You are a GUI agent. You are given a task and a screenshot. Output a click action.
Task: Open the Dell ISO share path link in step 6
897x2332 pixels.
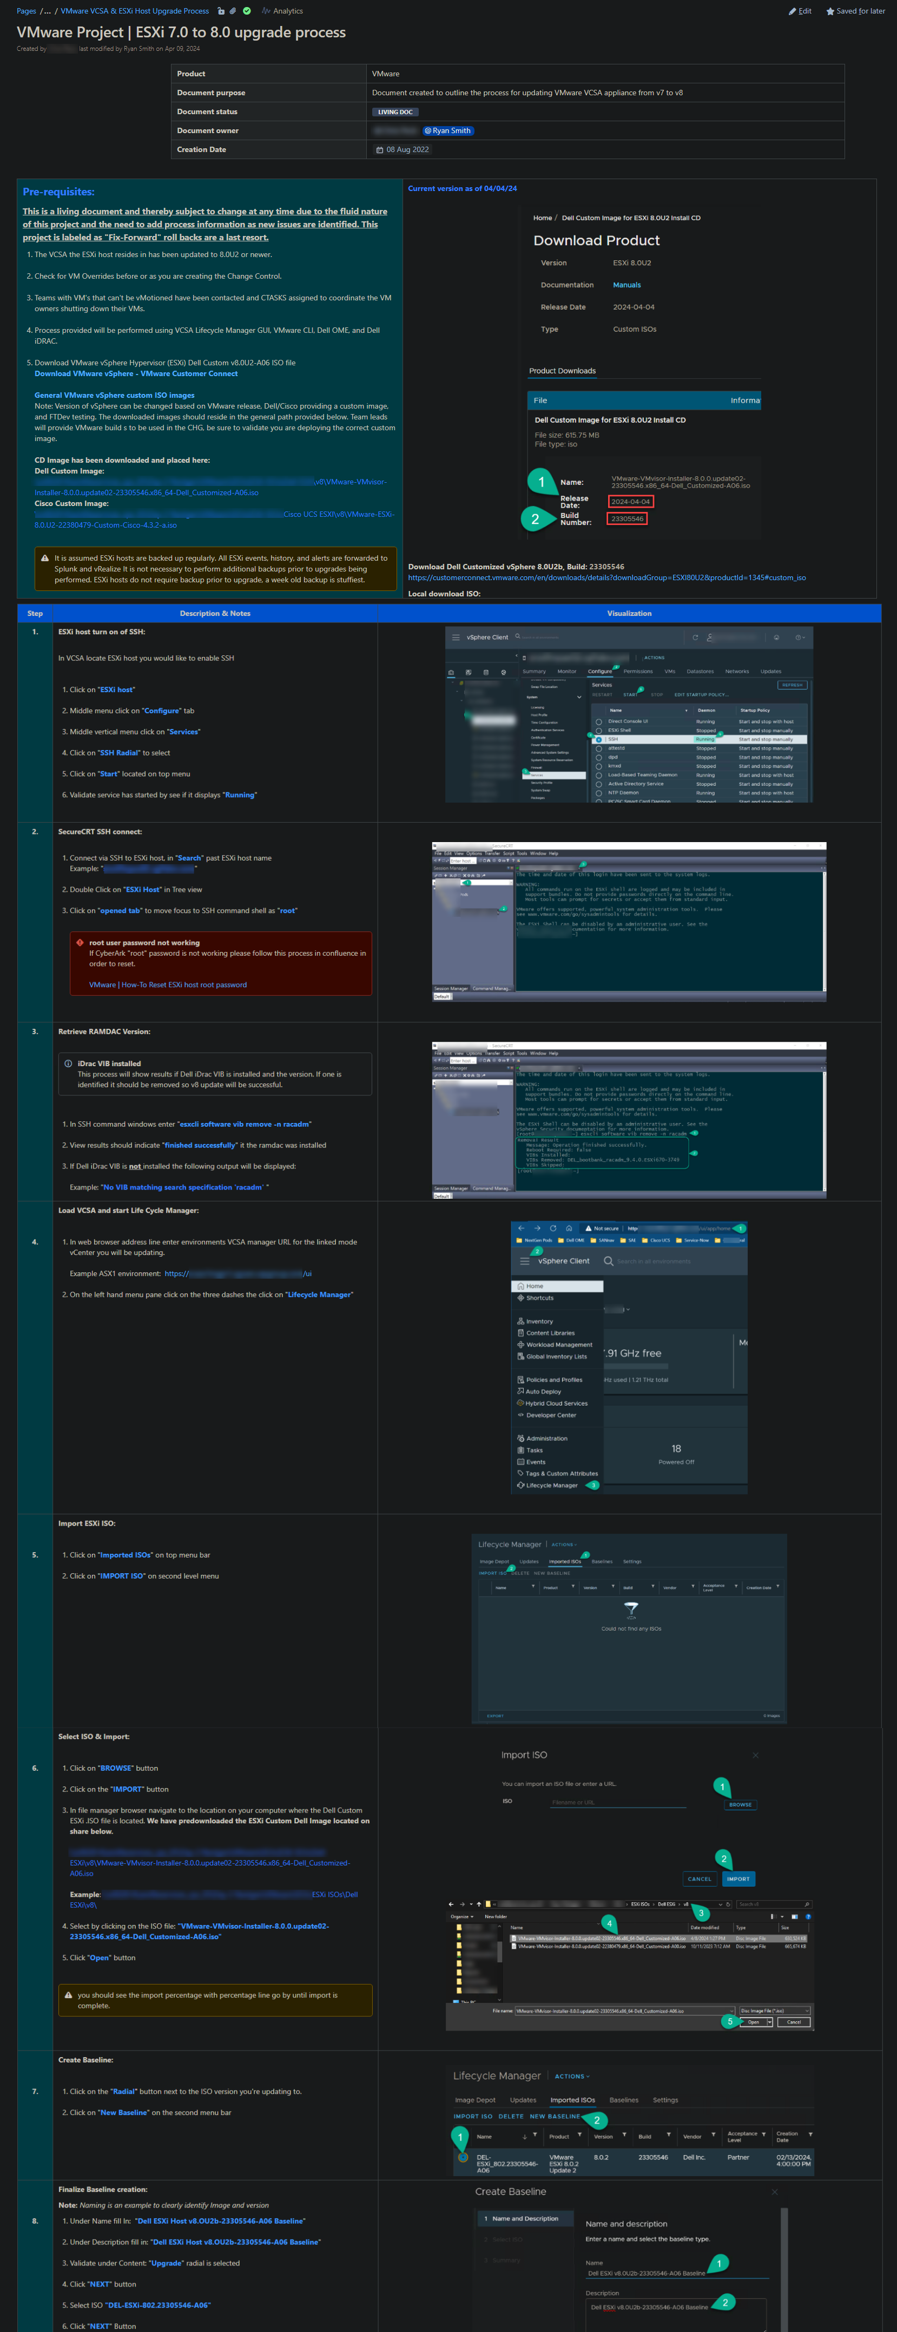point(210,1863)
